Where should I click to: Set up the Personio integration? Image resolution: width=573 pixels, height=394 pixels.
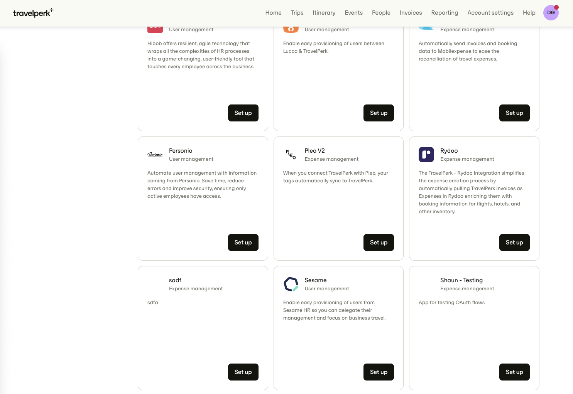coord(243,242)
